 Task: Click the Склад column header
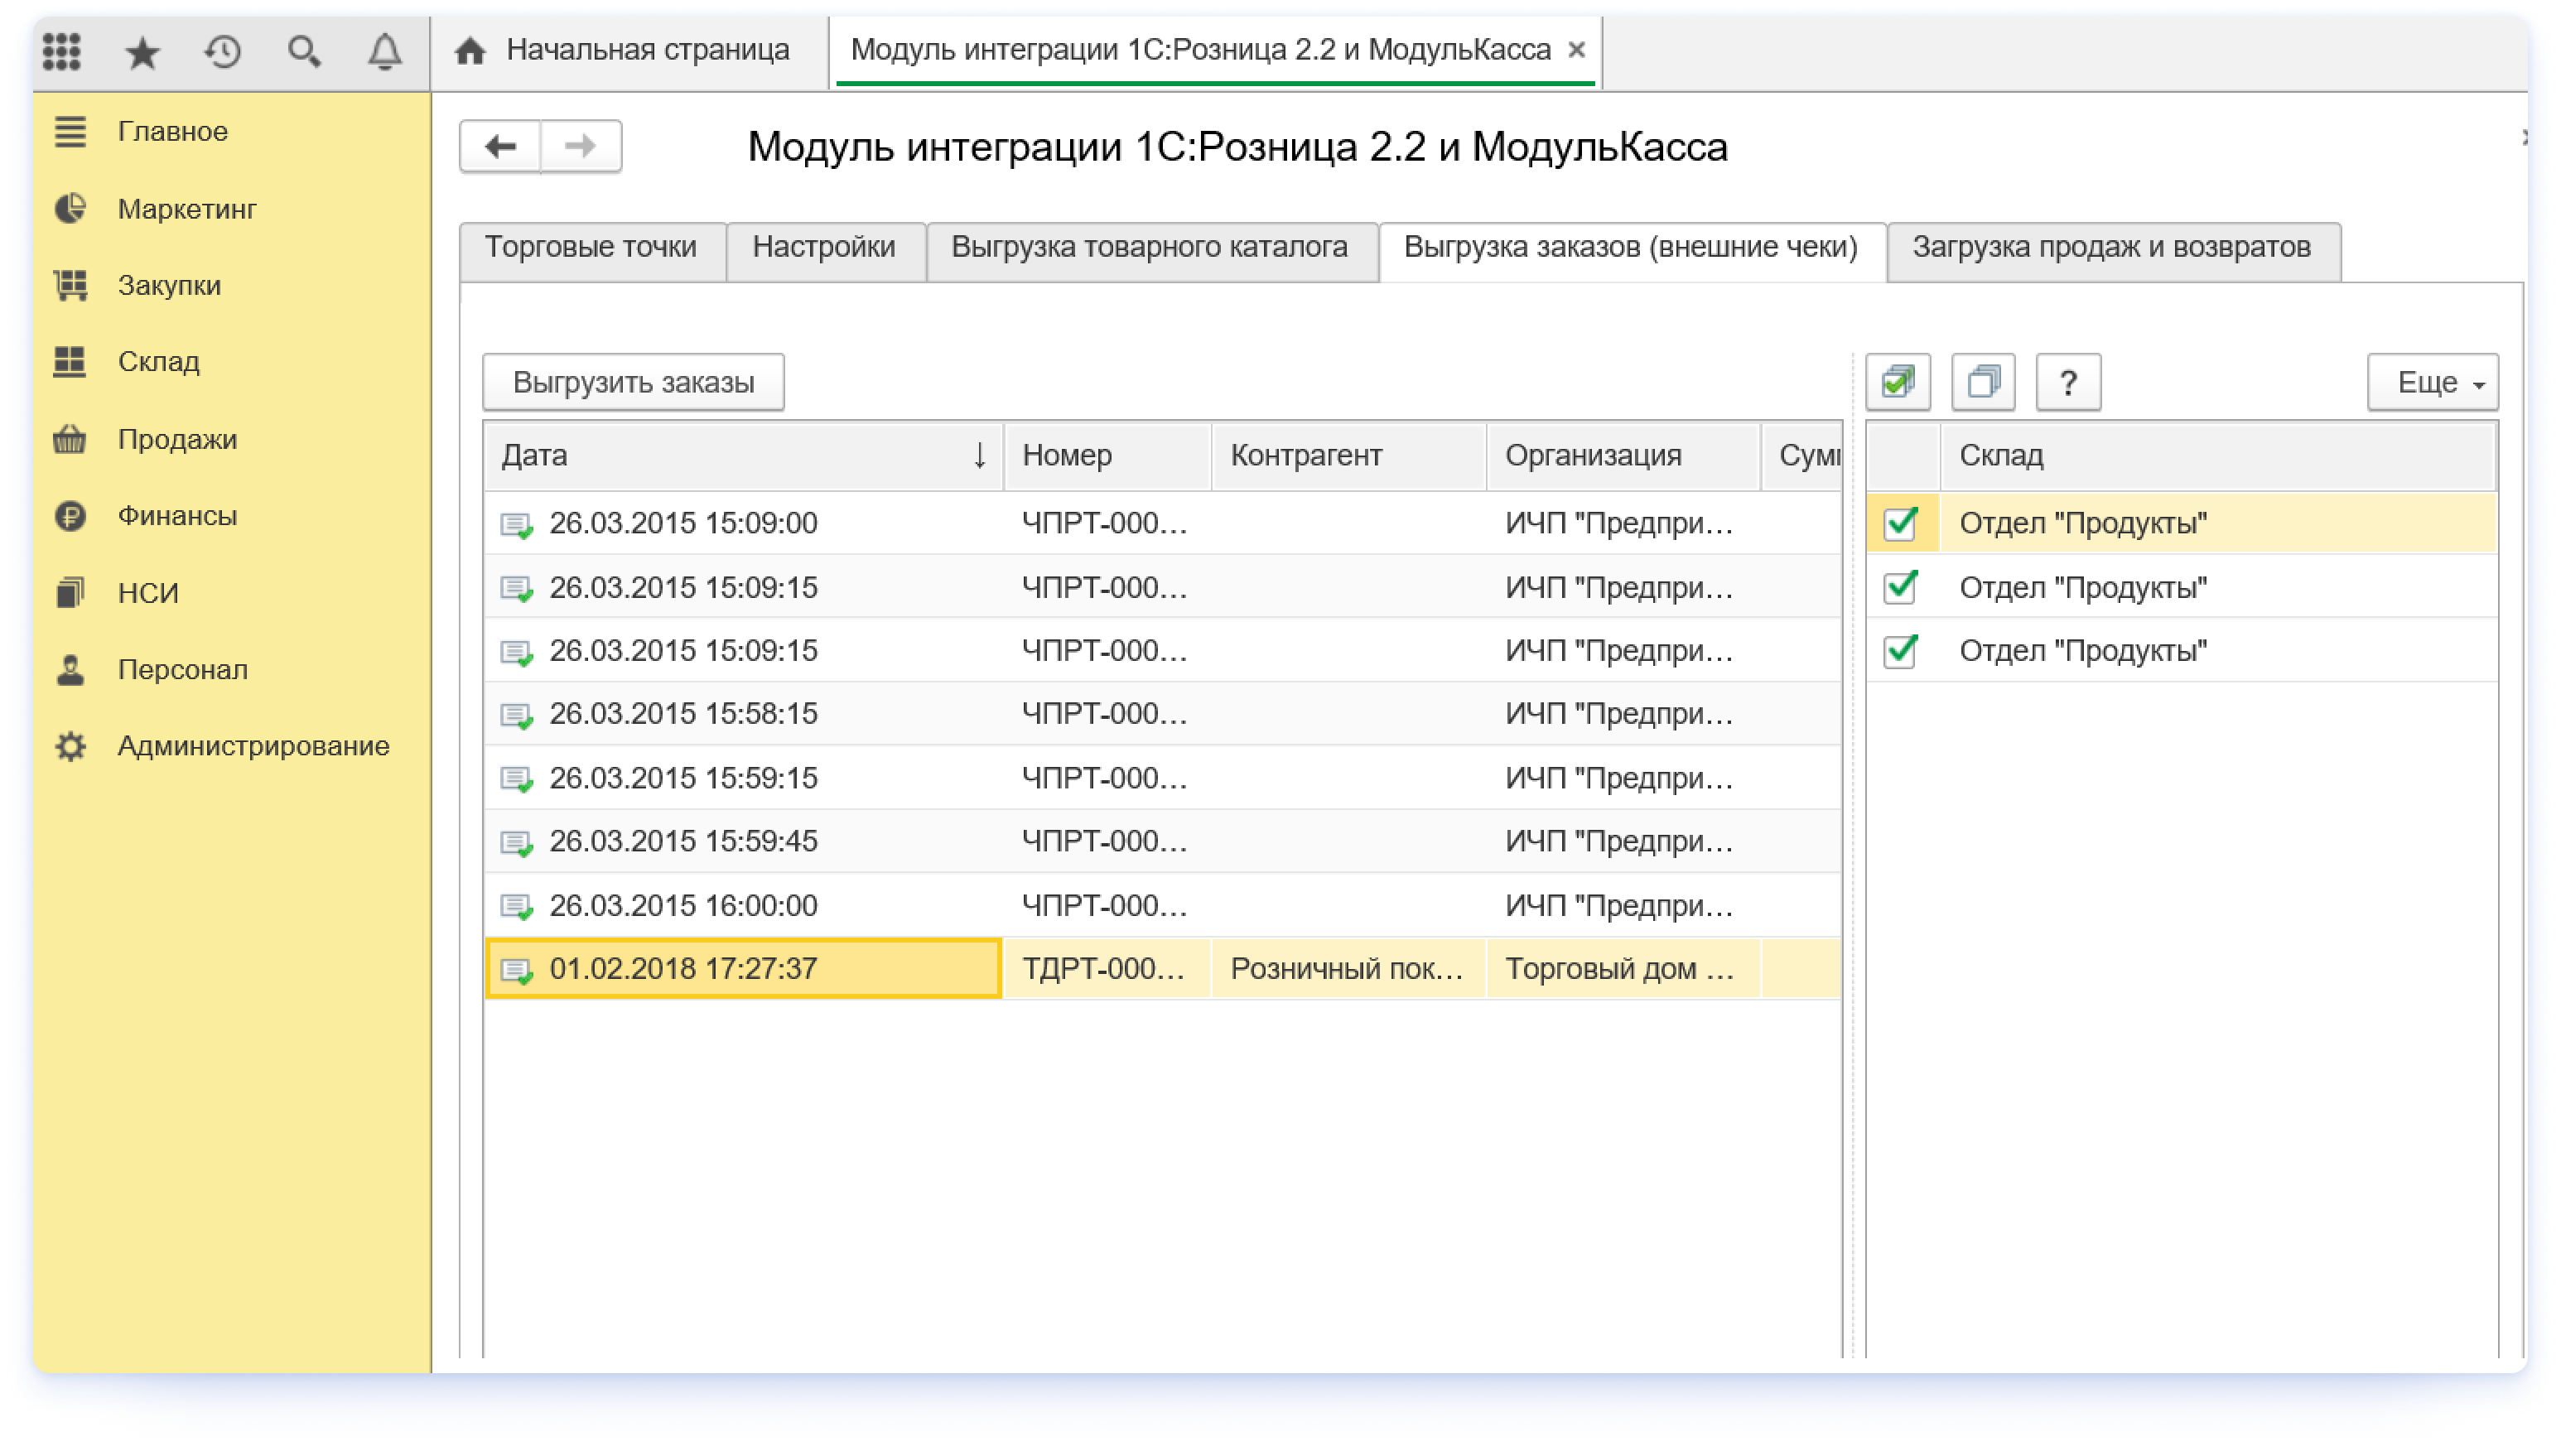(x=2218, y=456)
